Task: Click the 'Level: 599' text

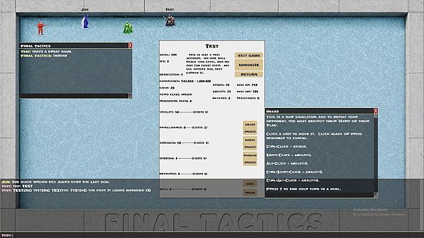Action: [168, 55]
